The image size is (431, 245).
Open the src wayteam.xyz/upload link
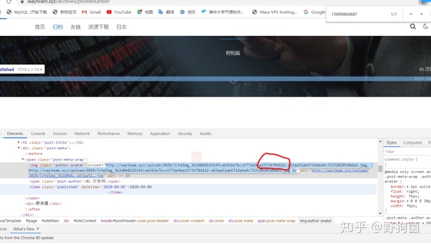pyautogui.click(x=340, y=170)
